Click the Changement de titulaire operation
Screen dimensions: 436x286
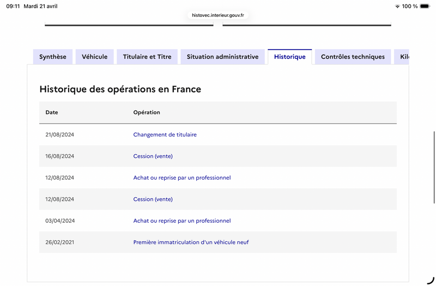(165, 135)
